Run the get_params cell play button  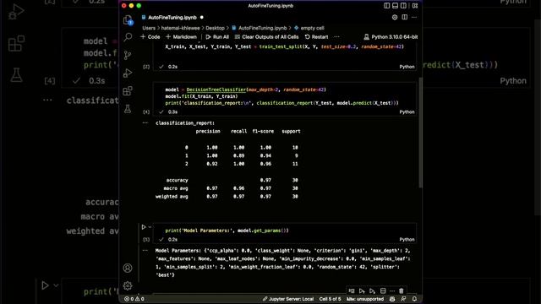click(144, 227)
